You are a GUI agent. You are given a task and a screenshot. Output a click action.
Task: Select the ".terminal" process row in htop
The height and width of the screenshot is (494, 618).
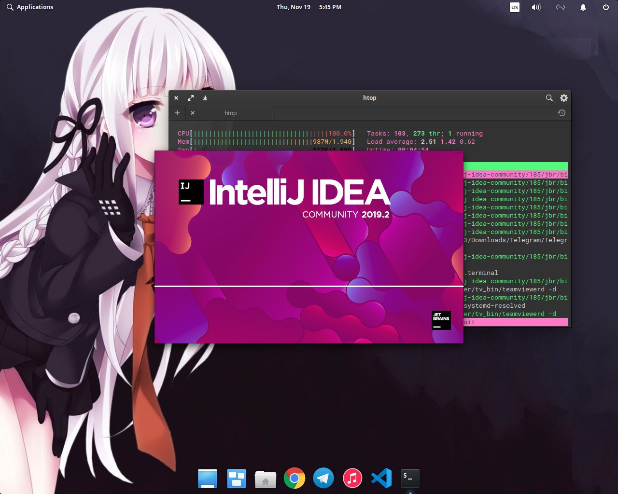pyautogui.click(x=516, y=273)
